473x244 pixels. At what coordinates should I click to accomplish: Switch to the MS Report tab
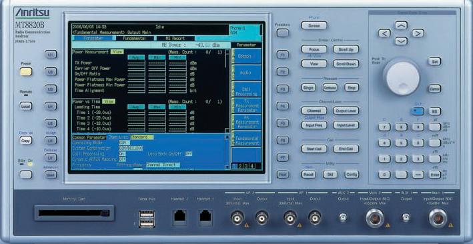[x=175, y=38]
